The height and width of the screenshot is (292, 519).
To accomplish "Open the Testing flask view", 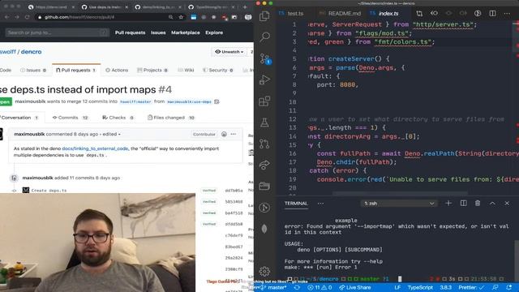I will tap(264, 122).
